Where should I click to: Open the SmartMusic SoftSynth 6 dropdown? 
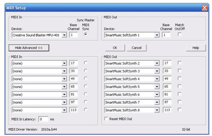click(132, 95)
